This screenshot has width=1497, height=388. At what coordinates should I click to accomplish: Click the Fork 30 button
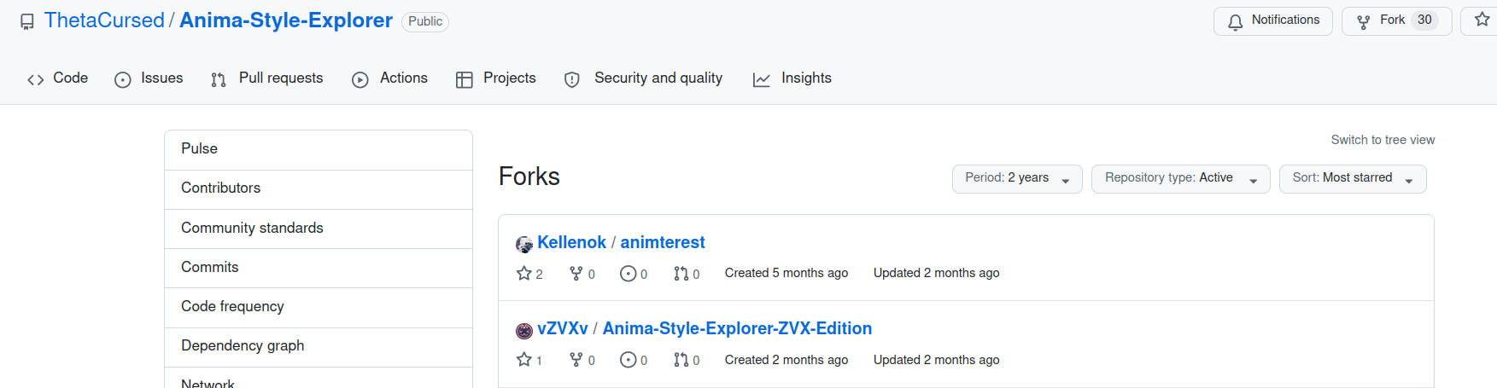[1397, 20]
